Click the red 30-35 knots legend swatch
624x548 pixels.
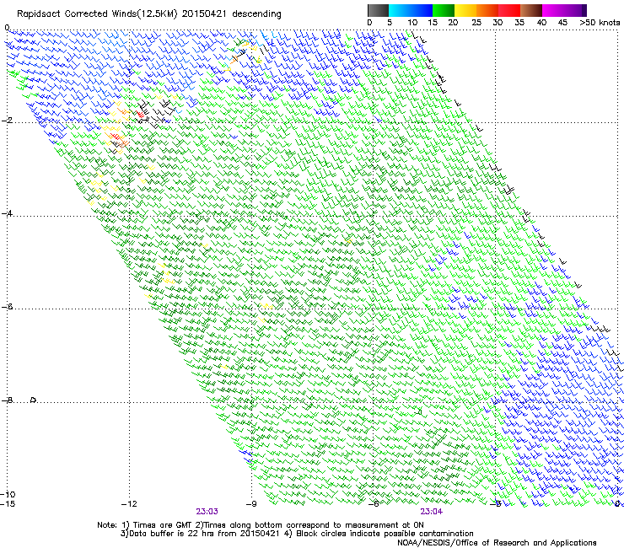tap(509, 10)
